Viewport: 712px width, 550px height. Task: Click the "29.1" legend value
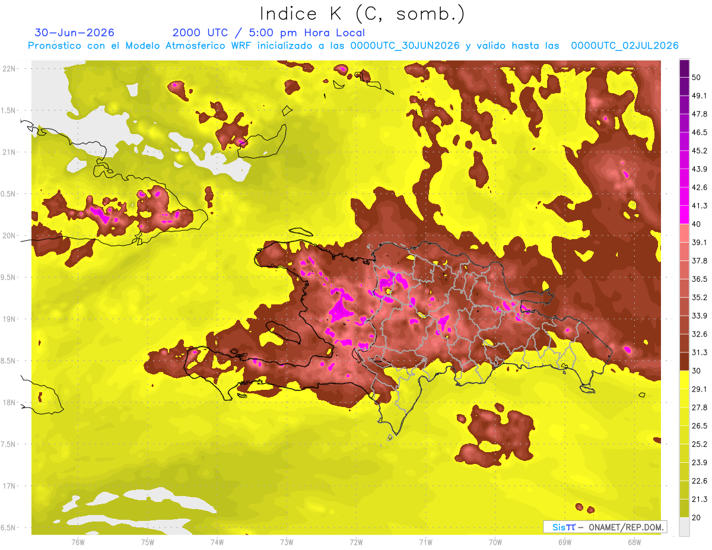tap(700, 389)
